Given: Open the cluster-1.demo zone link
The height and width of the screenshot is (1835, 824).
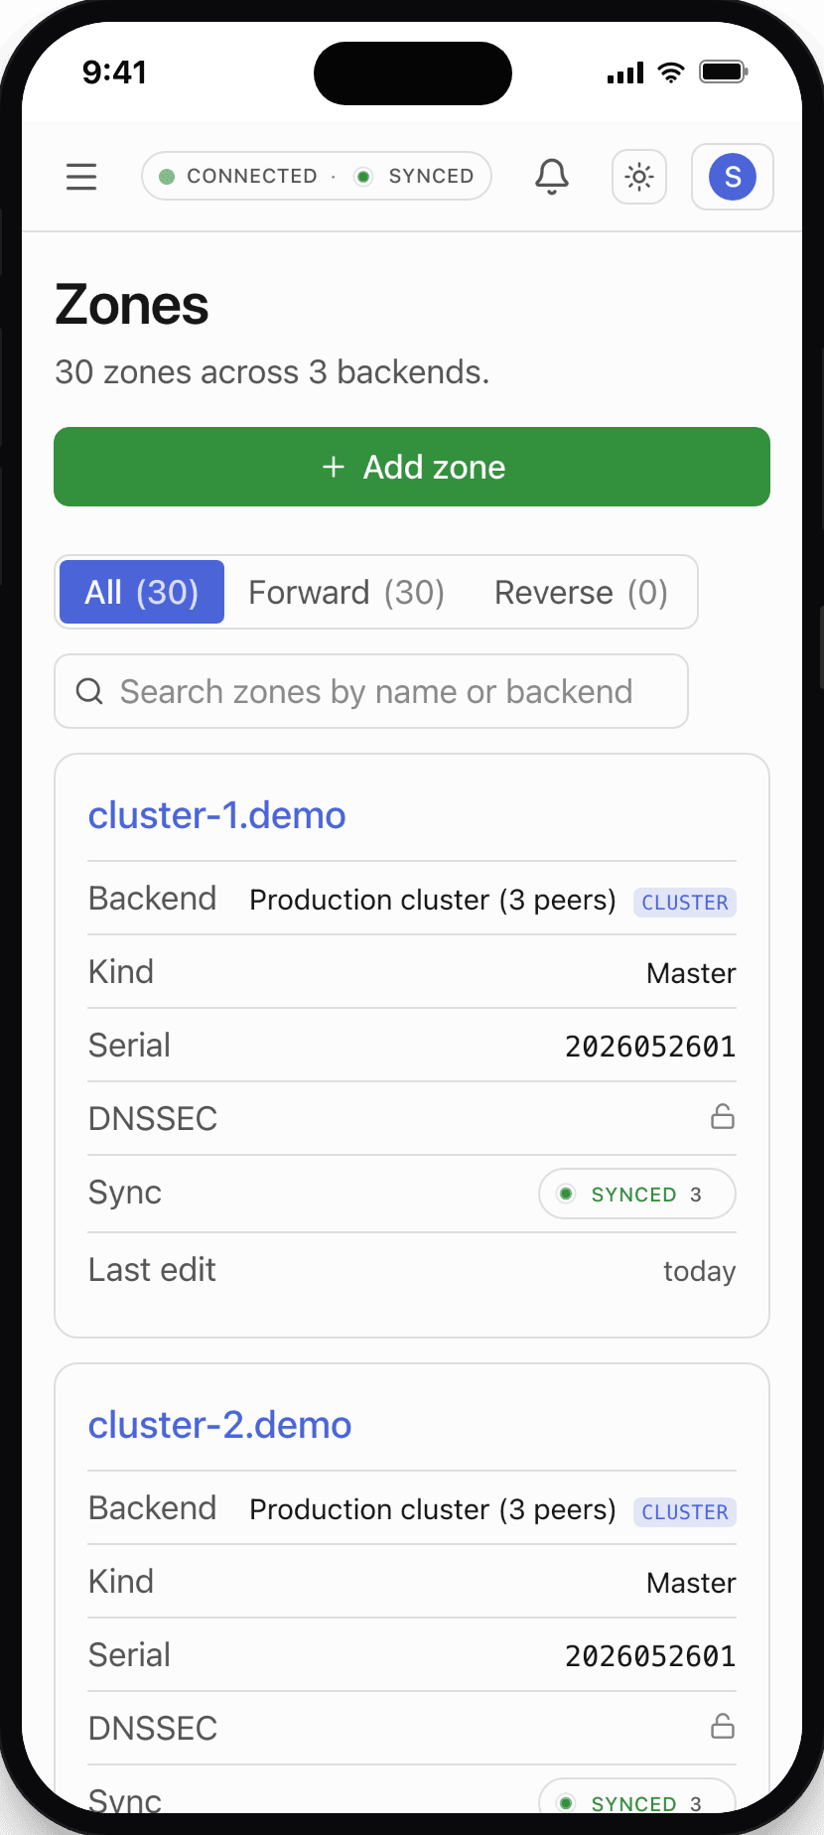Looking at the screenshot, I should pos(216,815).
